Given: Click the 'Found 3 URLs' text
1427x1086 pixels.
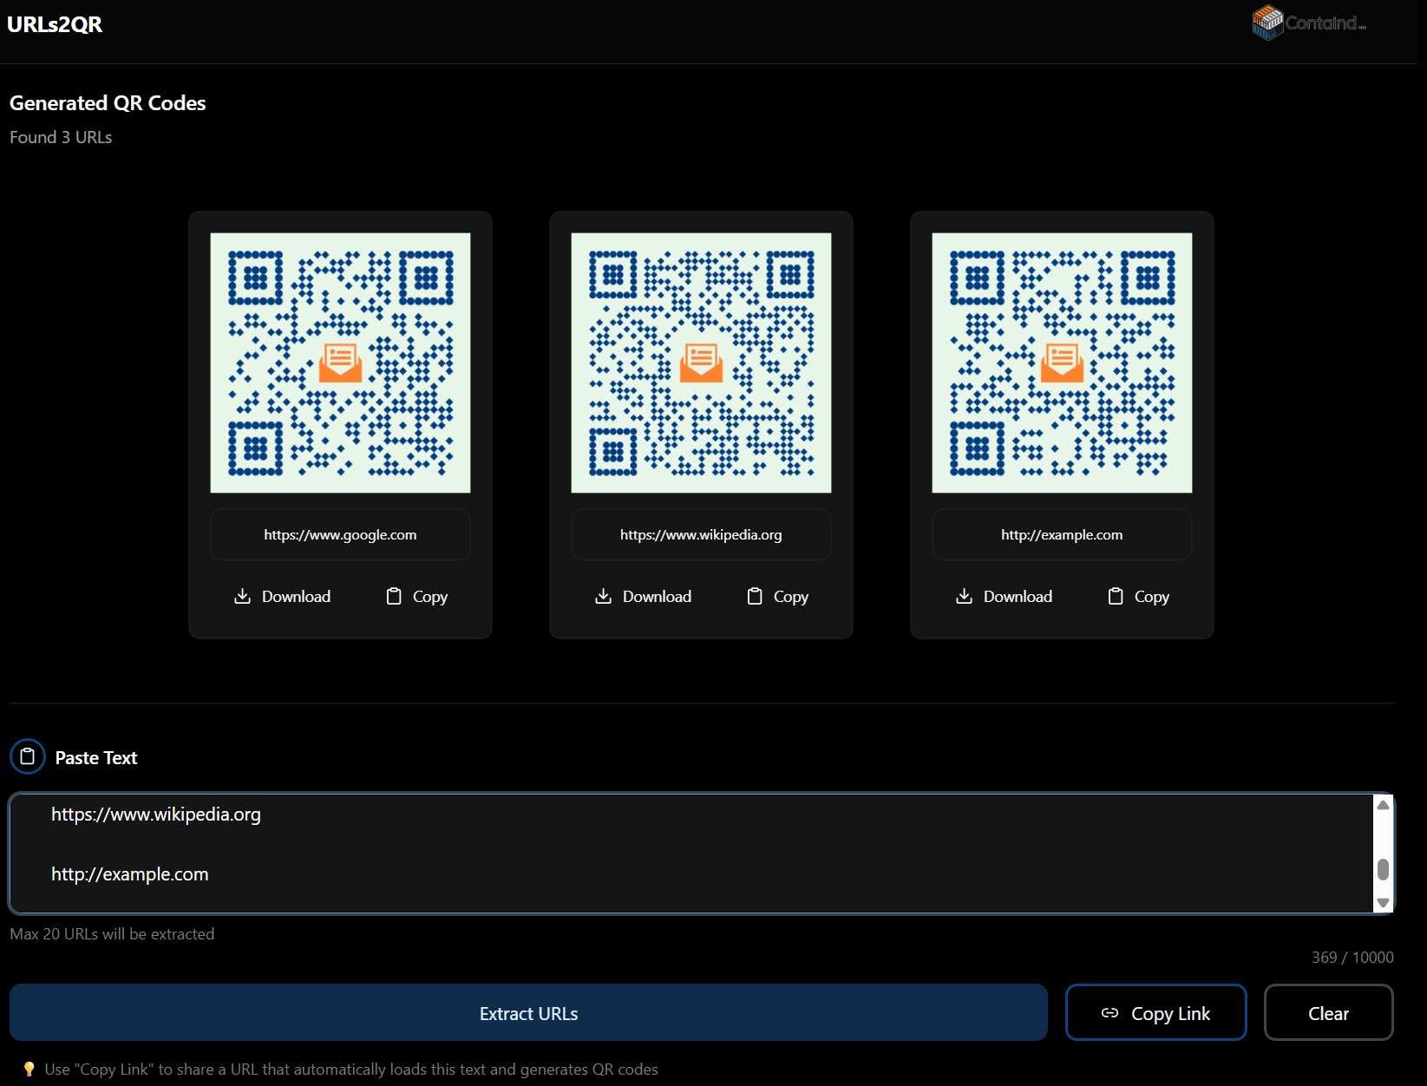Looking at the screenshot, I should (61, 137).
